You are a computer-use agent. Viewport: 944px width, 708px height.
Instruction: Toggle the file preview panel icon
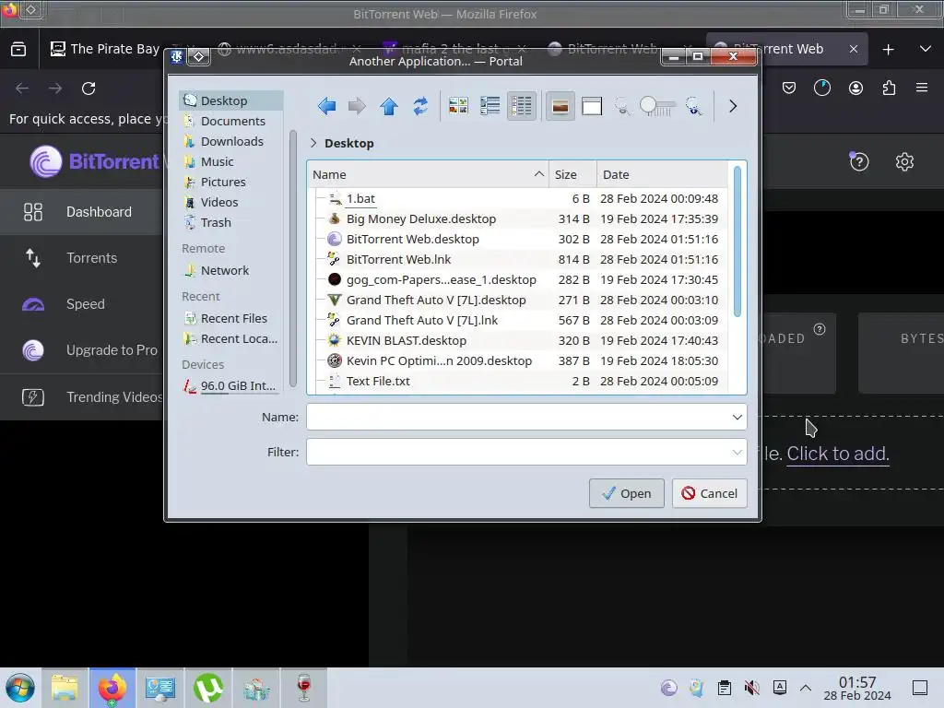pos(560,107)
